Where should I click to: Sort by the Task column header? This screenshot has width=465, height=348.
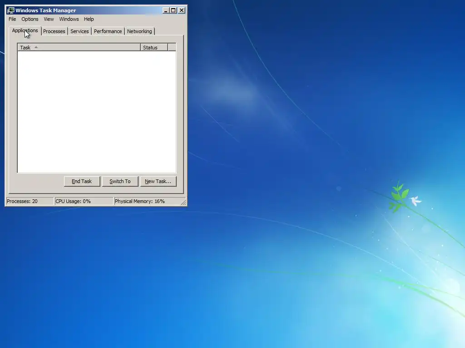(79, 47)
